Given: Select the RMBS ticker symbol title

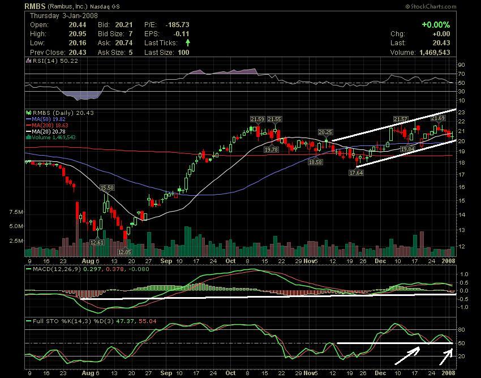Looking at the screenshot, I should click(x=35, y=6).
